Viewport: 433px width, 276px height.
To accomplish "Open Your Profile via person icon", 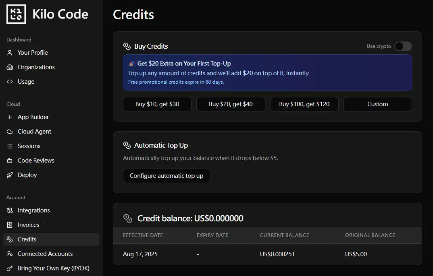I will pyautogui.click(x=10, y=53).
